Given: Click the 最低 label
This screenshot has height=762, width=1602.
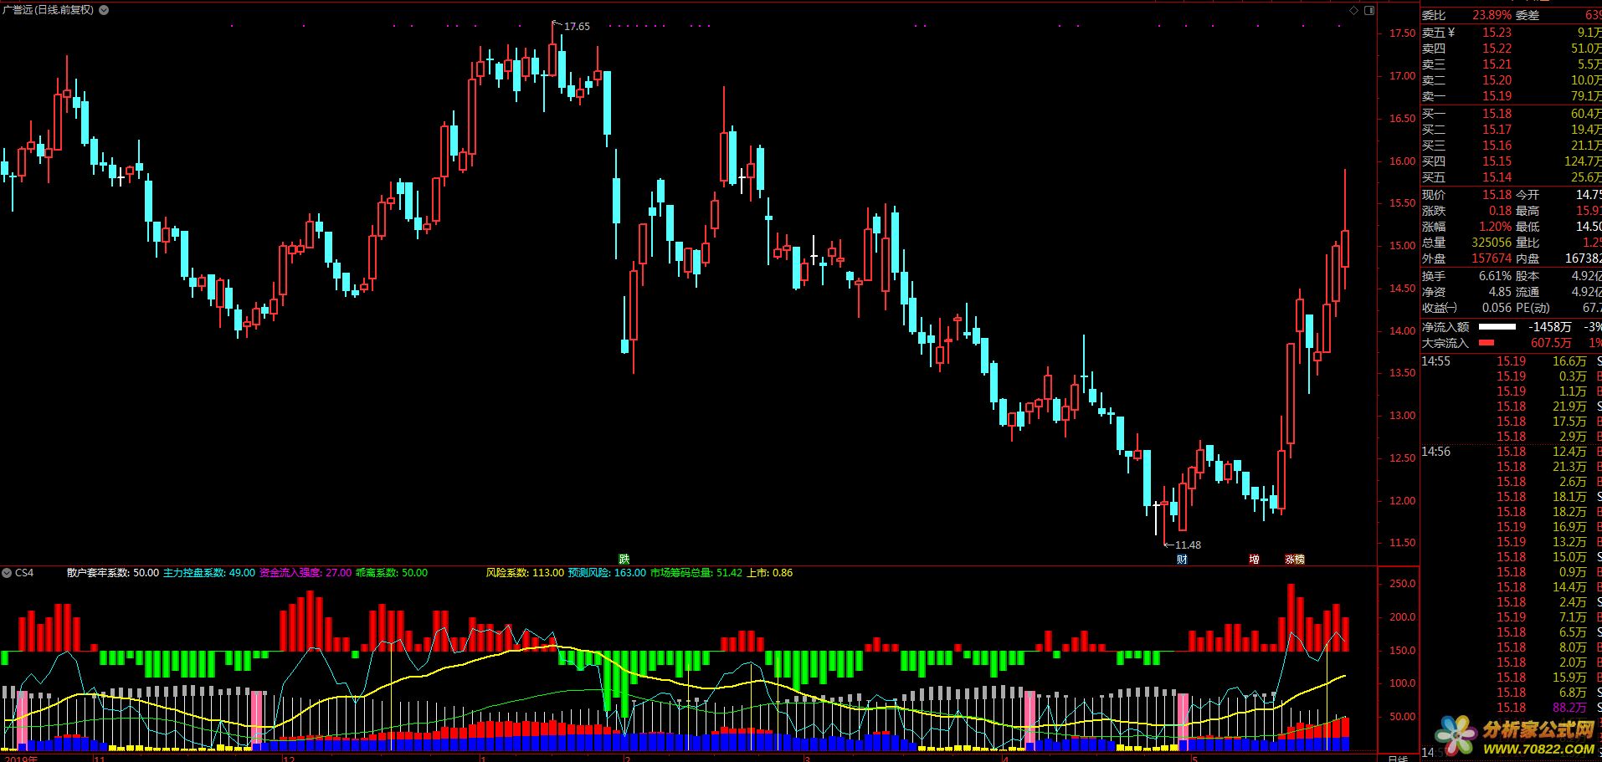Looking at the screenshot, I should 1528,227.
